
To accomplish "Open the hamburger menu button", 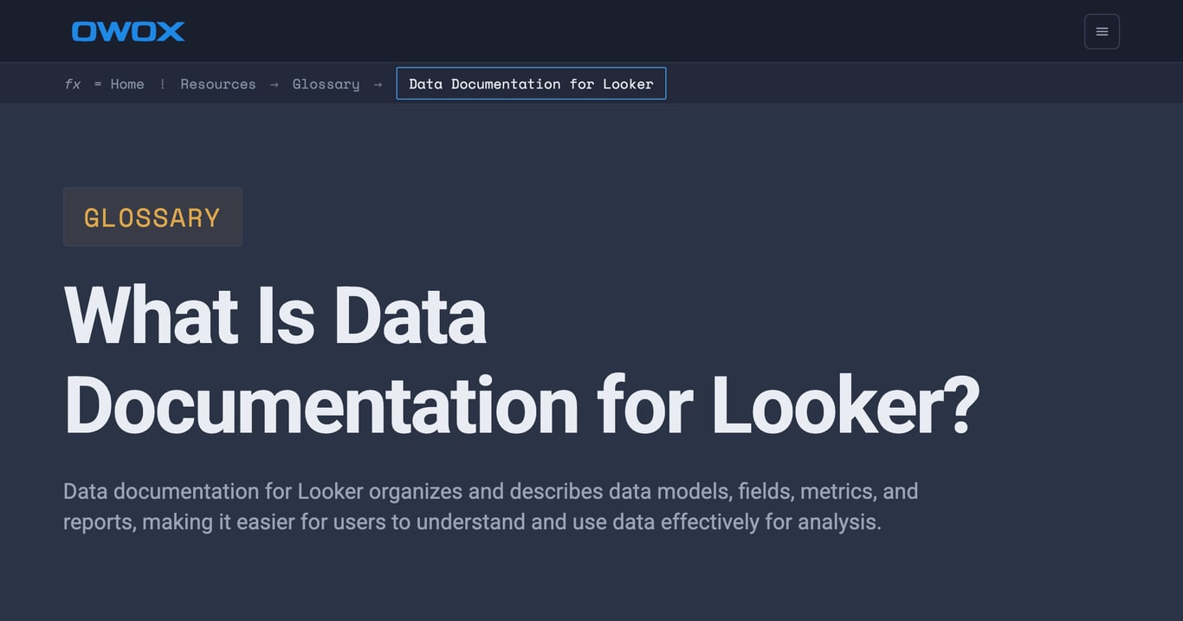I will pos(1102,31).
